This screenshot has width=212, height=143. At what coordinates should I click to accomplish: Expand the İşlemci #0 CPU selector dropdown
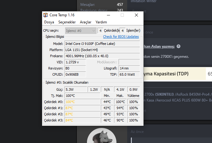[81, 31]
